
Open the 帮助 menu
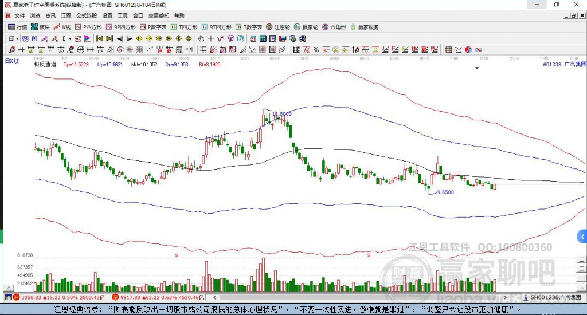pos(179,15)
